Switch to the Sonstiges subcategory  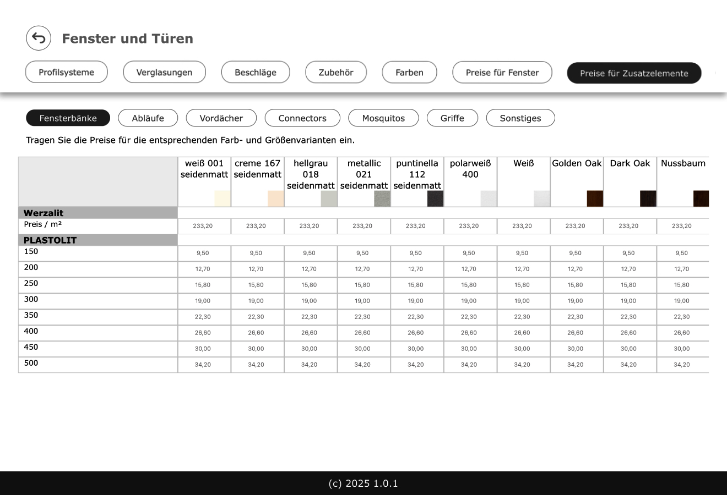pos(520,118)
